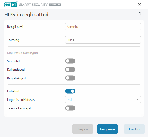Screen dimensions: 148x137
Task: Enable the Registrikirjed toggle
Action: [x=70, y=78]
